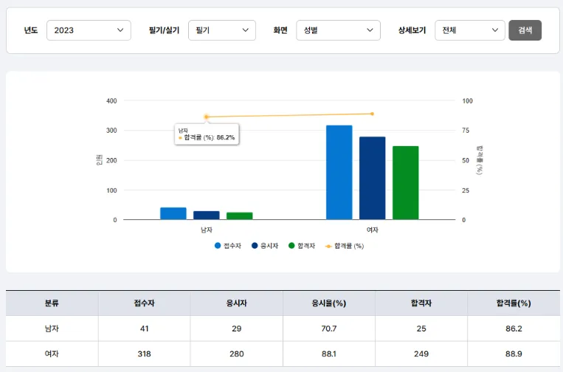Image resolution: width=563 pixels, height=372 pixels.
Task: Click the 접수자 table column header
Action: 145,303
